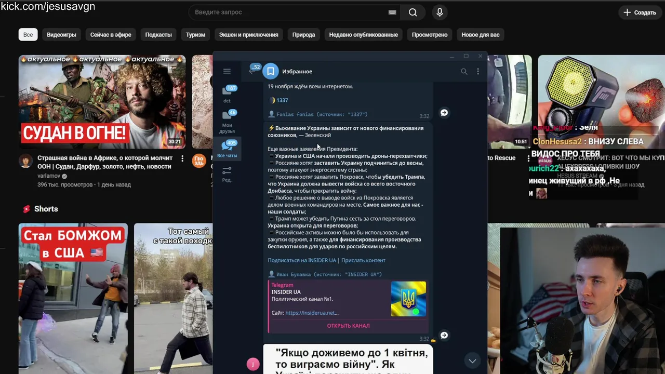The height and width of the screenshot is (374, 665).
Task: Open the Мои друзья folder
Action: tap(227, 122)
